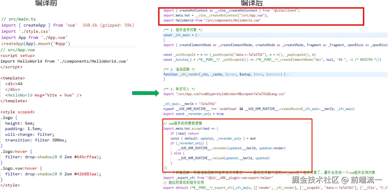The image size is (388, 190).
Task: Click the closing </style> tag
Action: (x=10, y=185)
